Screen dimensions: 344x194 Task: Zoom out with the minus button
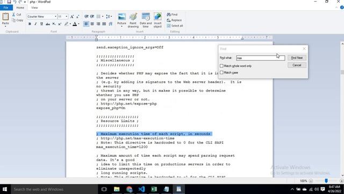click(311, 181)
